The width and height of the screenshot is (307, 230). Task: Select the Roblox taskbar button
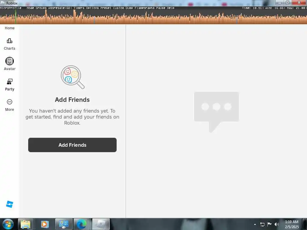pyautogui.click(x=101, y=224)
